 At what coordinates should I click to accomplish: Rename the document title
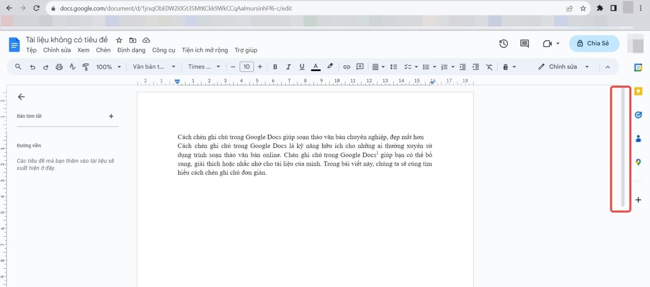point(67,40)
